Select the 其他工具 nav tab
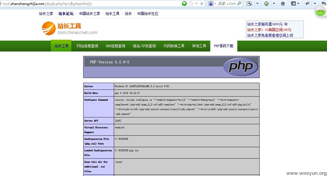Image resolution: width=327 pixels, height=176 pixels. point(199,46)
